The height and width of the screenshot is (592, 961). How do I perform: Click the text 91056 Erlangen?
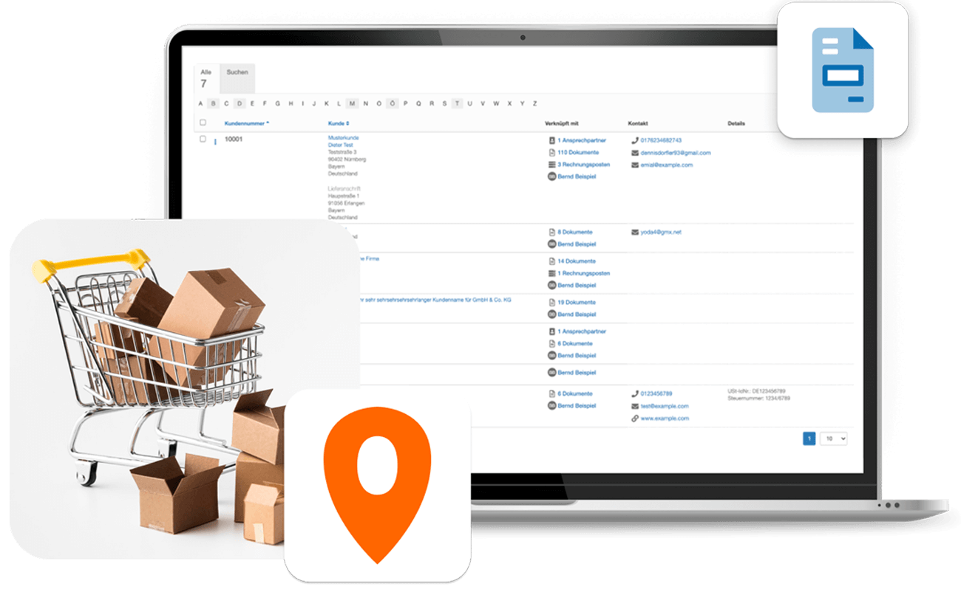click(346, 203)
